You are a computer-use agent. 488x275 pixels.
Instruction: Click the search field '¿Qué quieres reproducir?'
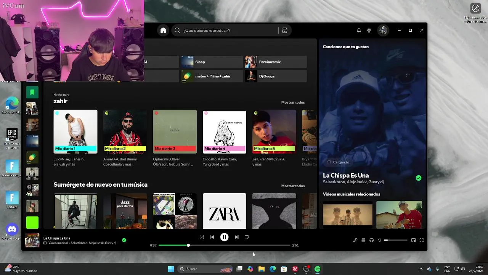tap(231, 31)
